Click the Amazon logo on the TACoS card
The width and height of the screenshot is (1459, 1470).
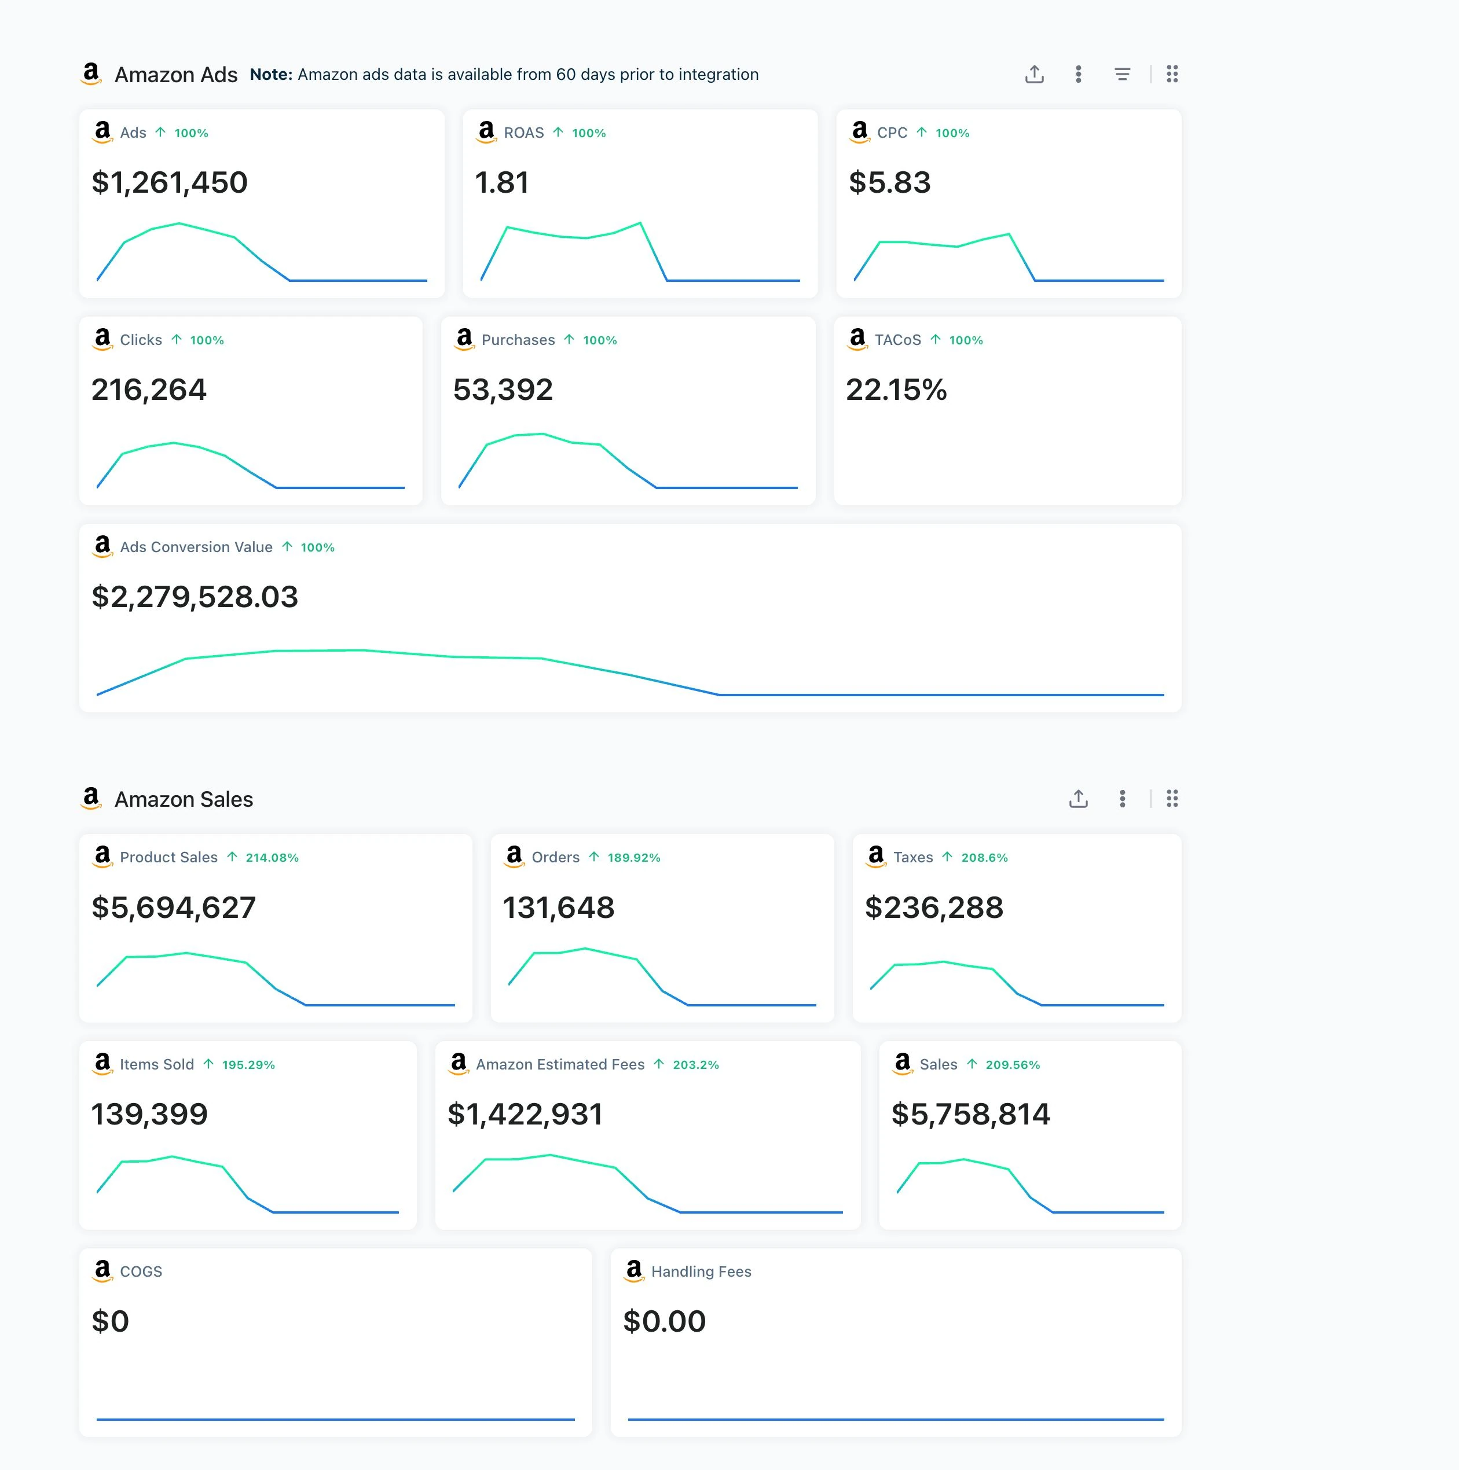858,339
